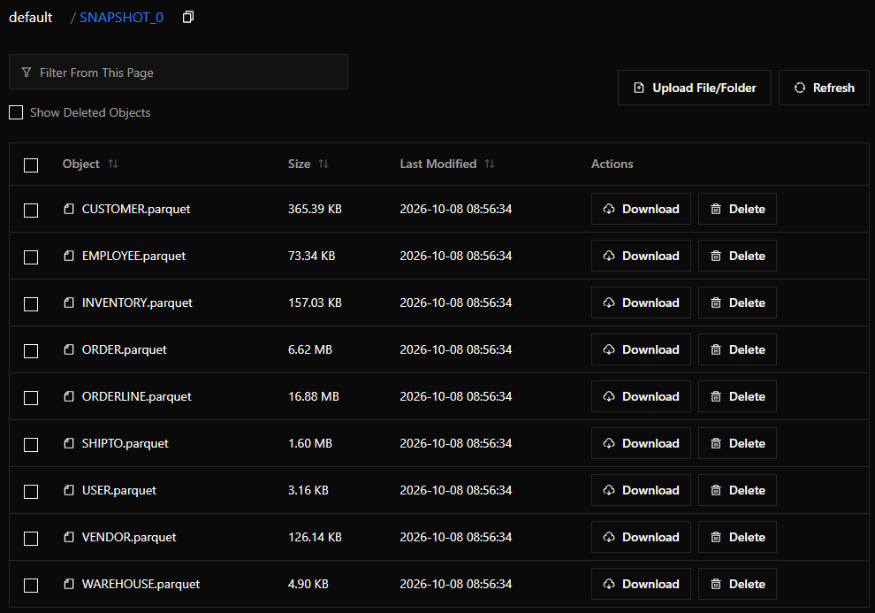The height and width of the screenshot is (613, 875).
Task: Delete ORDERLINE.parquet
Action: (x=737, y=396)
